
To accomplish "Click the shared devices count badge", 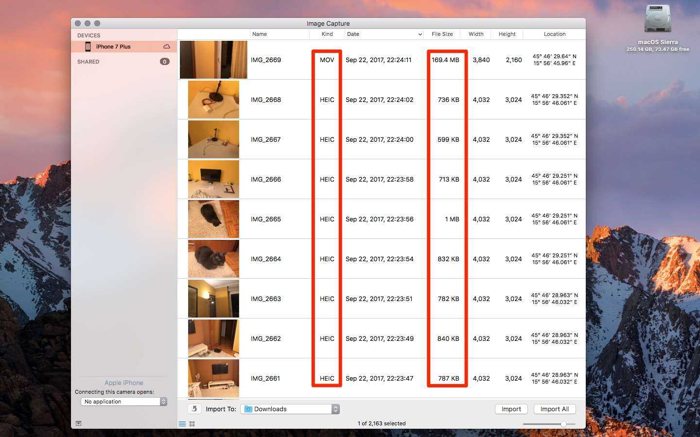I will [x=165, y=62].
